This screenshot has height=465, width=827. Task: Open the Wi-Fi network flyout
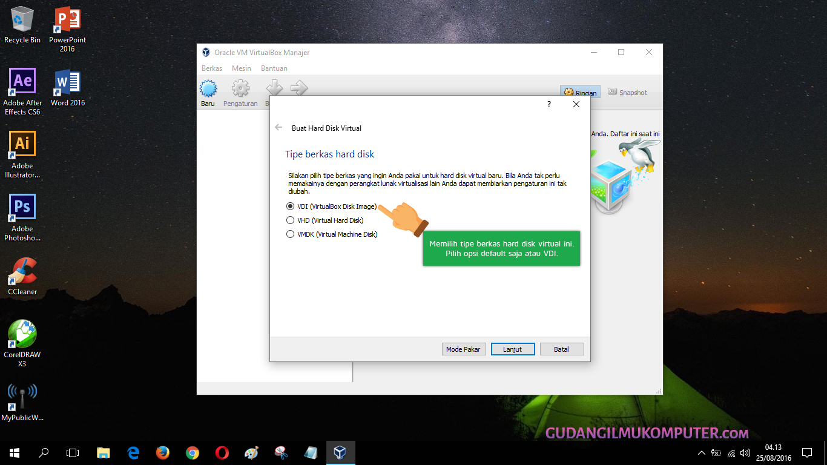coord(731,453)
